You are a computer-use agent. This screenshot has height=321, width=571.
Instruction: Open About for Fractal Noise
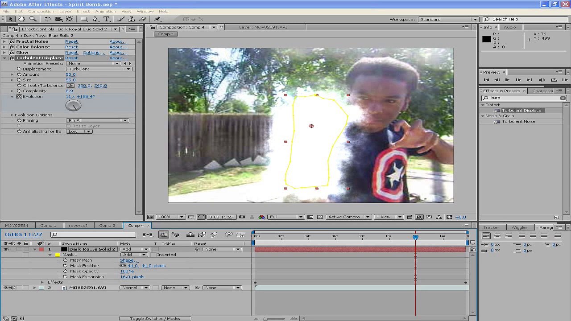coord(118,41)
